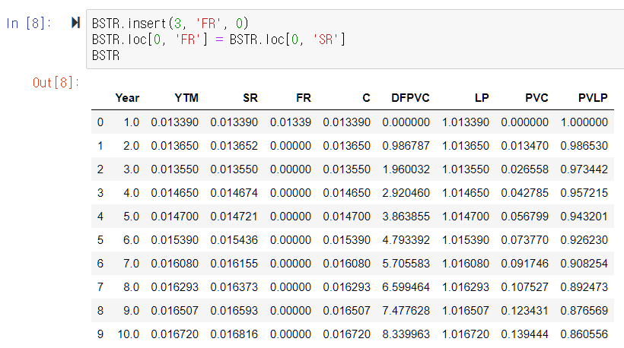This screenshot has height=348, width=624.
Task: Click the DFPVC column header
Action: click(410, 98)
